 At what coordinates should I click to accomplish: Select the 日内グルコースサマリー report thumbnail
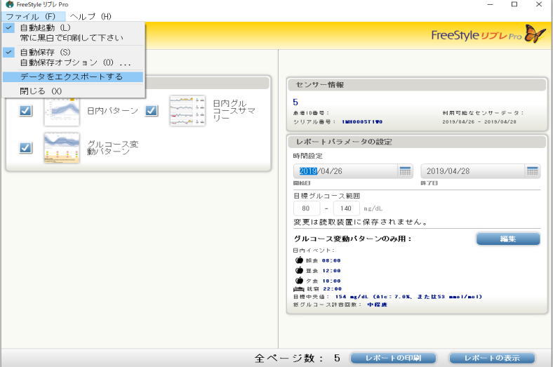click(x=187, y=111)
